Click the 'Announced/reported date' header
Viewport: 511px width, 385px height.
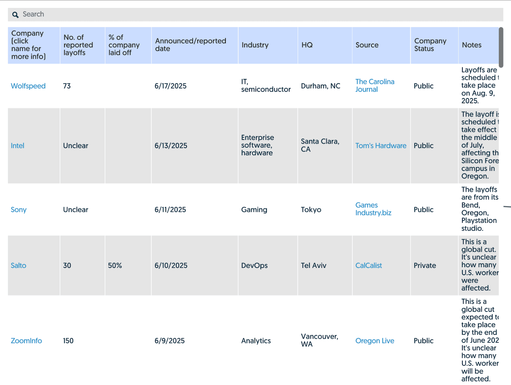click(191, 45)
